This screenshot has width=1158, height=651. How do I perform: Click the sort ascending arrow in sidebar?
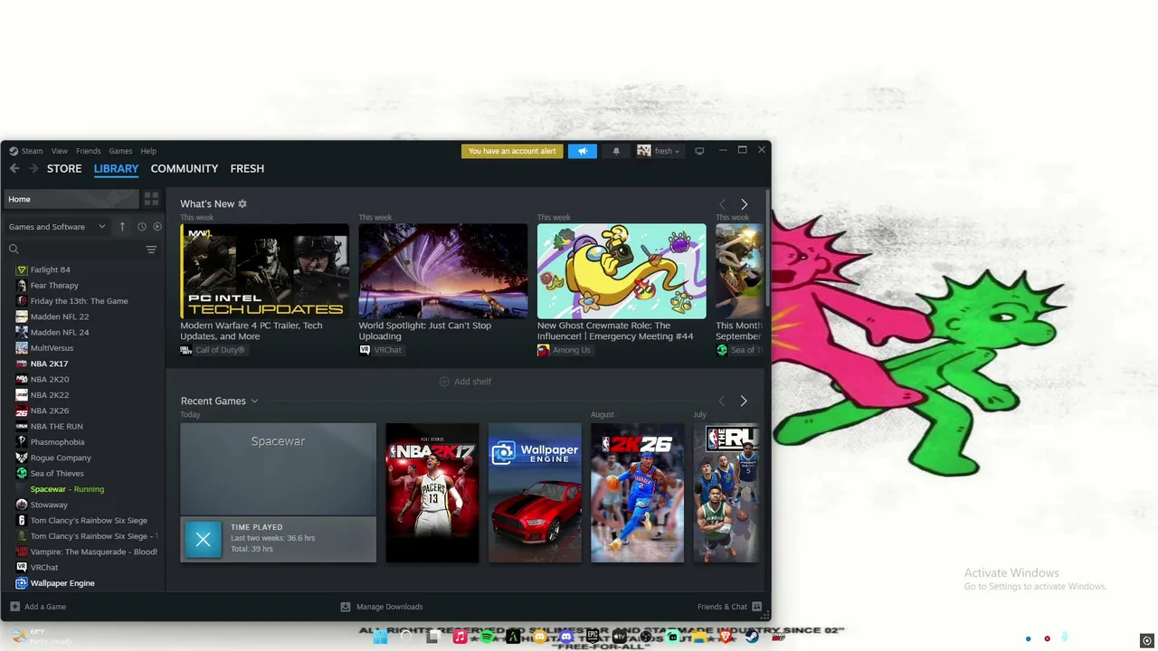pos(122,227)
